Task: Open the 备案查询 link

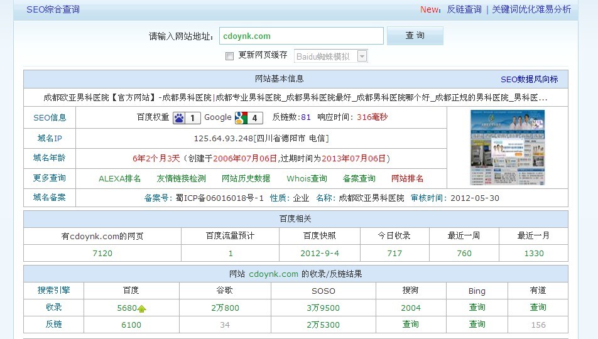Action: pyautogui.click(x=359, y=178)
